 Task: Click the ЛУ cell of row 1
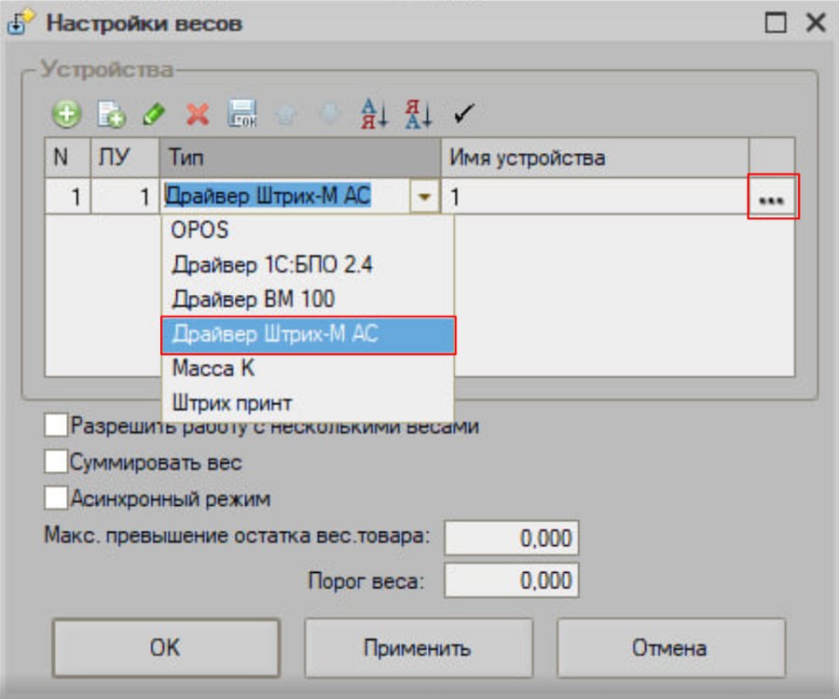point(125,197)
